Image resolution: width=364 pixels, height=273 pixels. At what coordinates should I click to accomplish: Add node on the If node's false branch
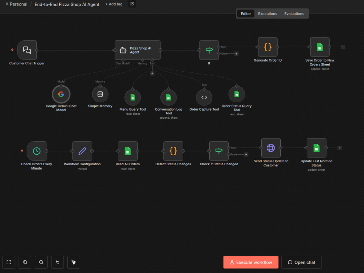tap(236, 54)
